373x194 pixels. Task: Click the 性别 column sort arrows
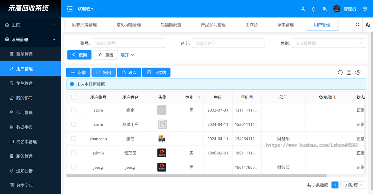coord(199,97)
